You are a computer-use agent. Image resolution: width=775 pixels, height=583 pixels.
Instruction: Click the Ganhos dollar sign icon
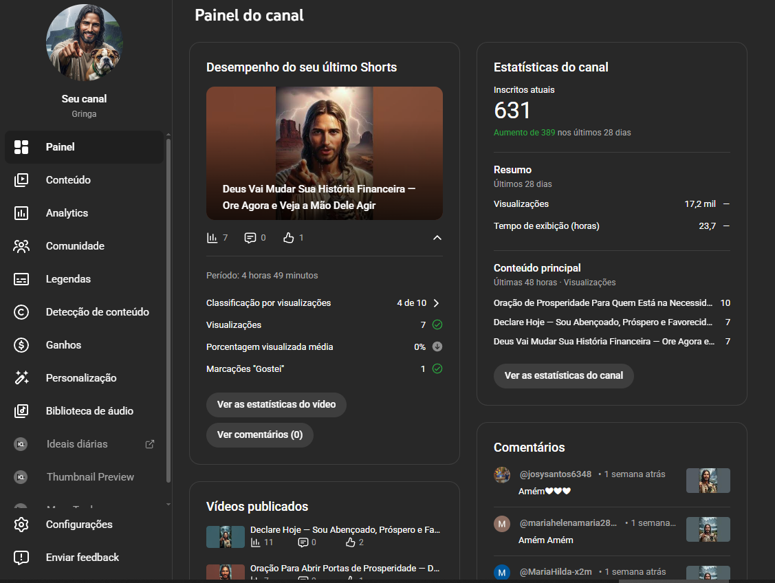click(21, 345)
